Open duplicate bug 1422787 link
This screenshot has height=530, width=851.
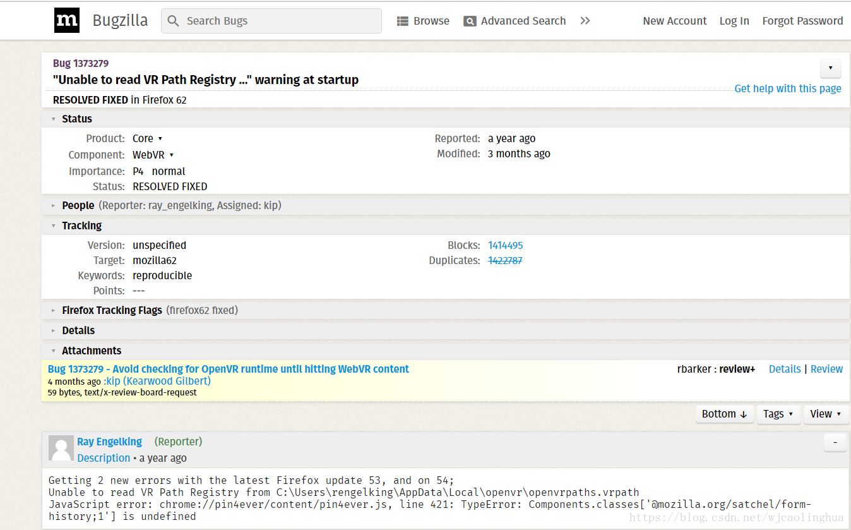(x=505, y=260)
